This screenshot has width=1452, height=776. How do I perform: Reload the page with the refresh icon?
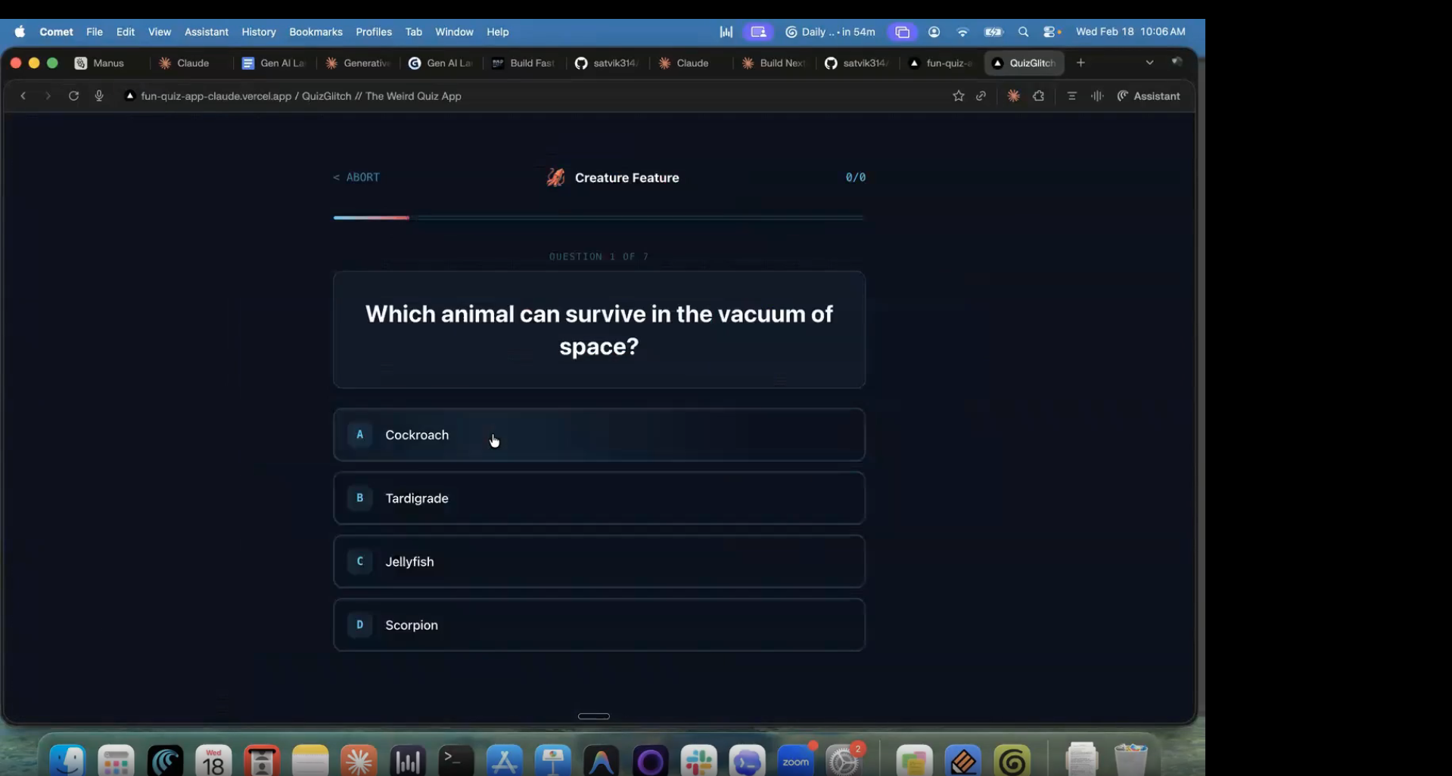point(73,96)
